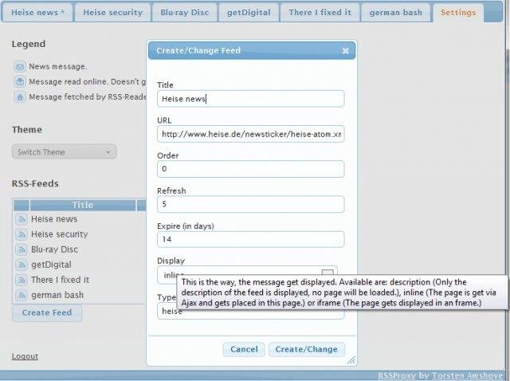Image resolution: width=510 pixels, height=381 pixels.
Task: Click RSS icon beside Blu-ray Disc row
Action: click(x=22, y=249)
